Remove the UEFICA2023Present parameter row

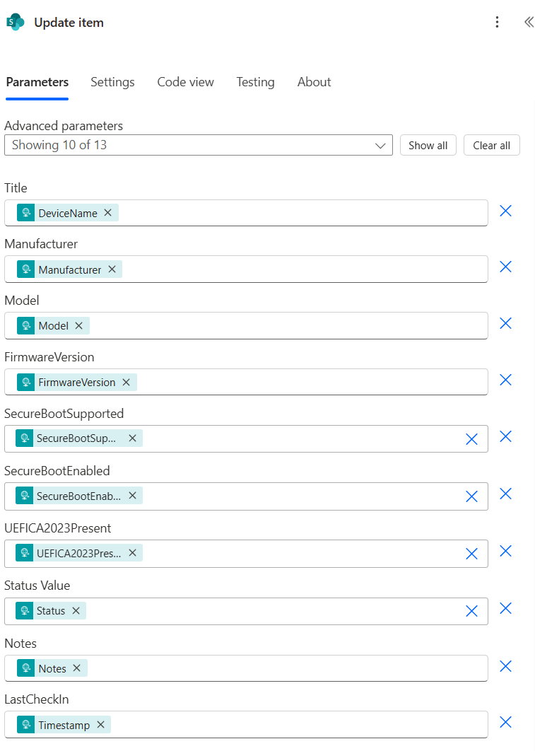tap(505, 552)
